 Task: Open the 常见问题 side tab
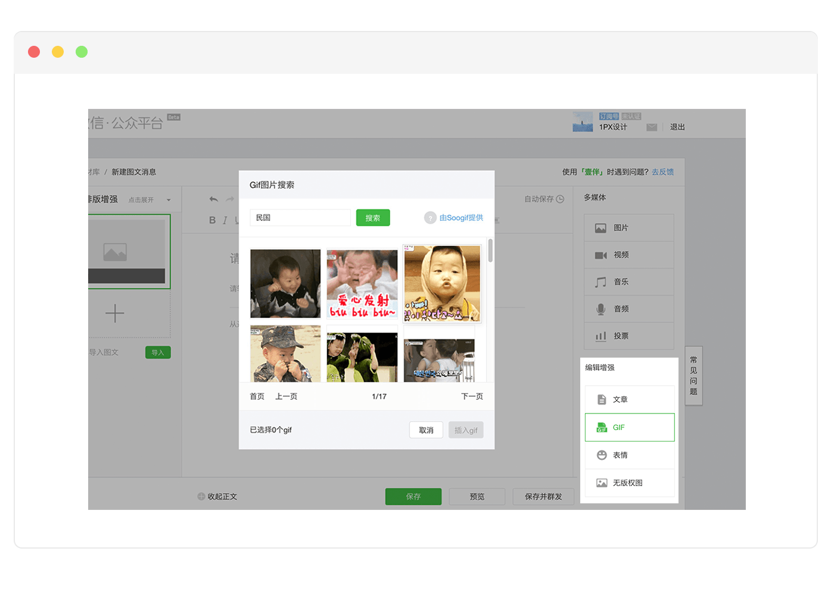(693, 375)
